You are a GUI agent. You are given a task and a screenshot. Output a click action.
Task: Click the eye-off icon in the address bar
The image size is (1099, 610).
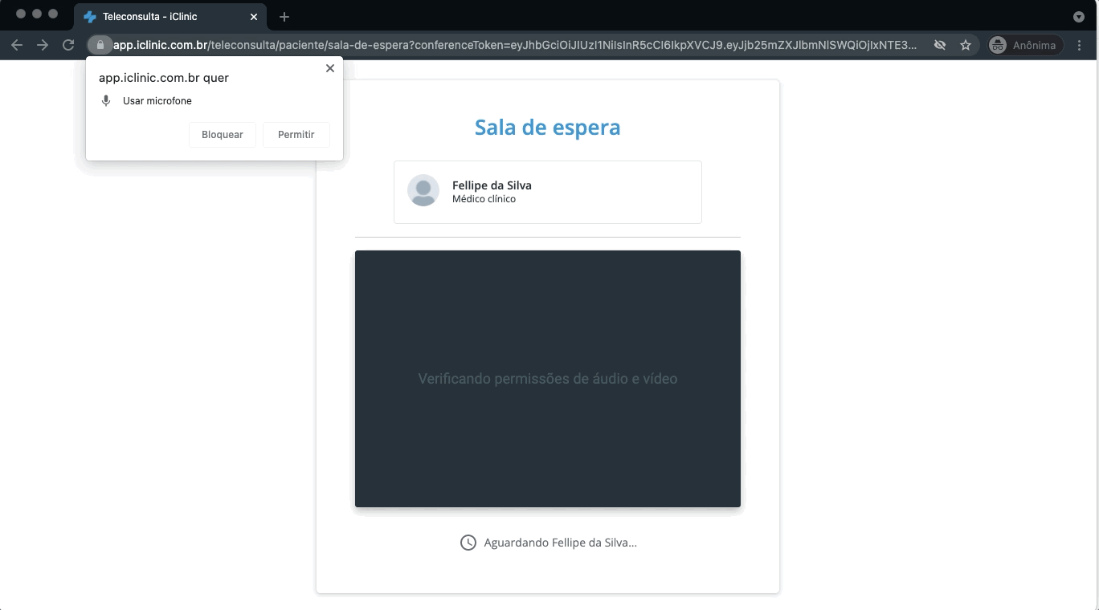tap(939, 45)
